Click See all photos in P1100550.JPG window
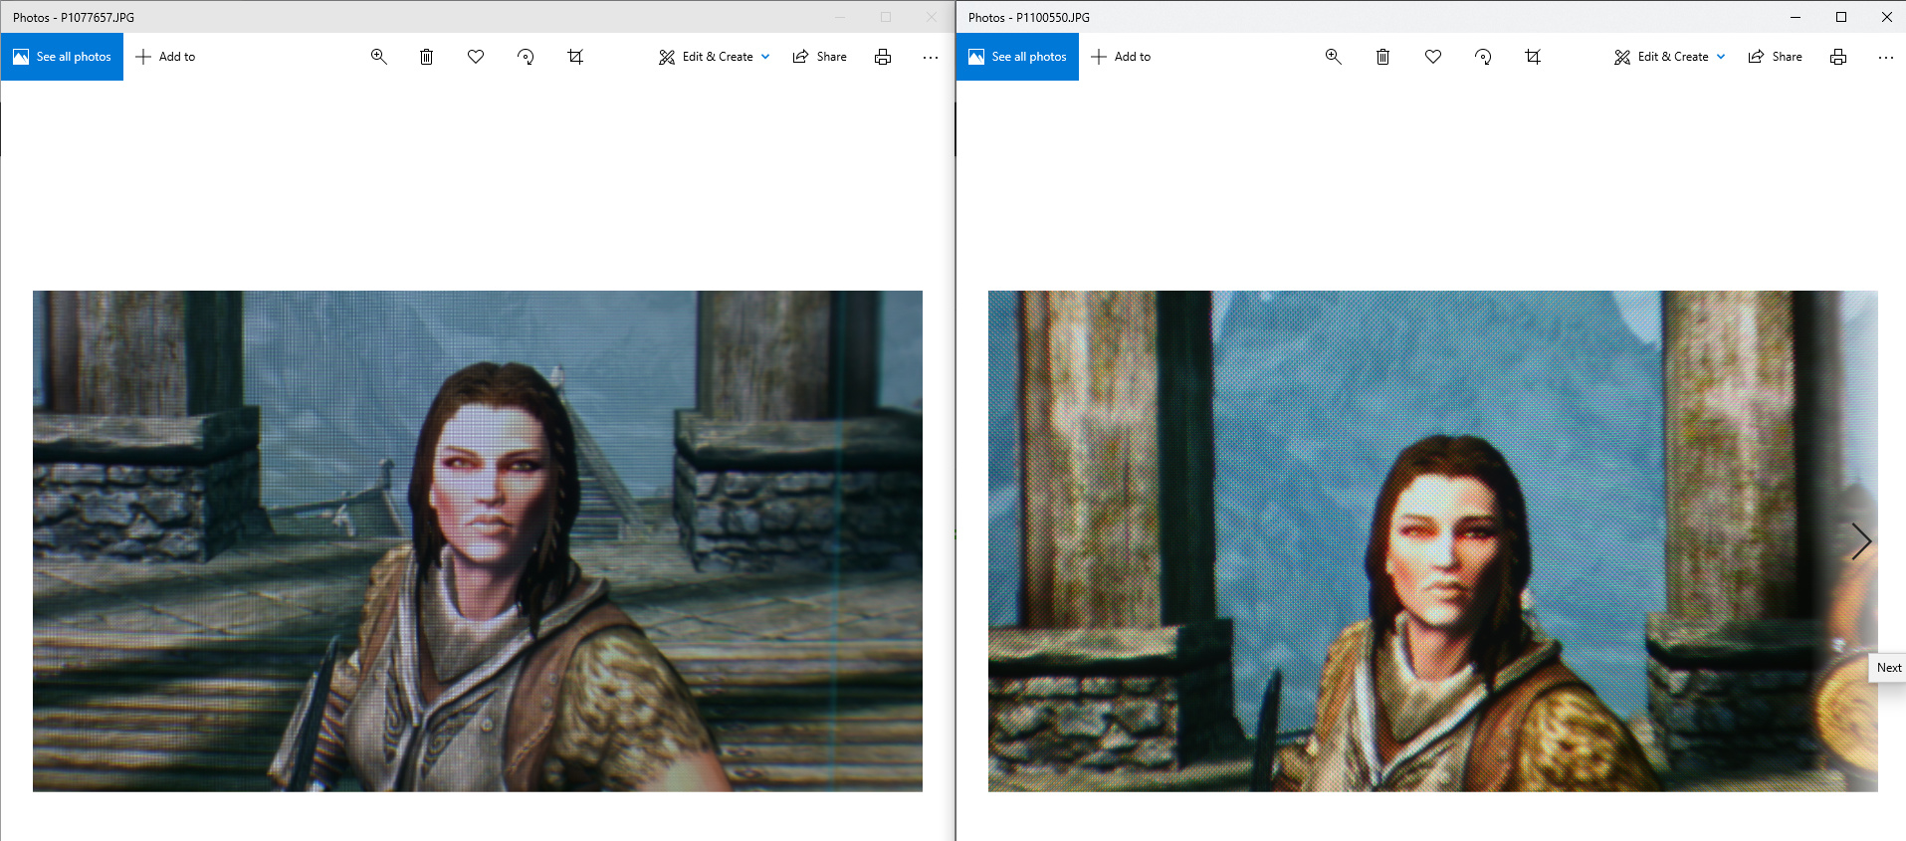Viewport: 1906px width, 841px height. 1017,57
